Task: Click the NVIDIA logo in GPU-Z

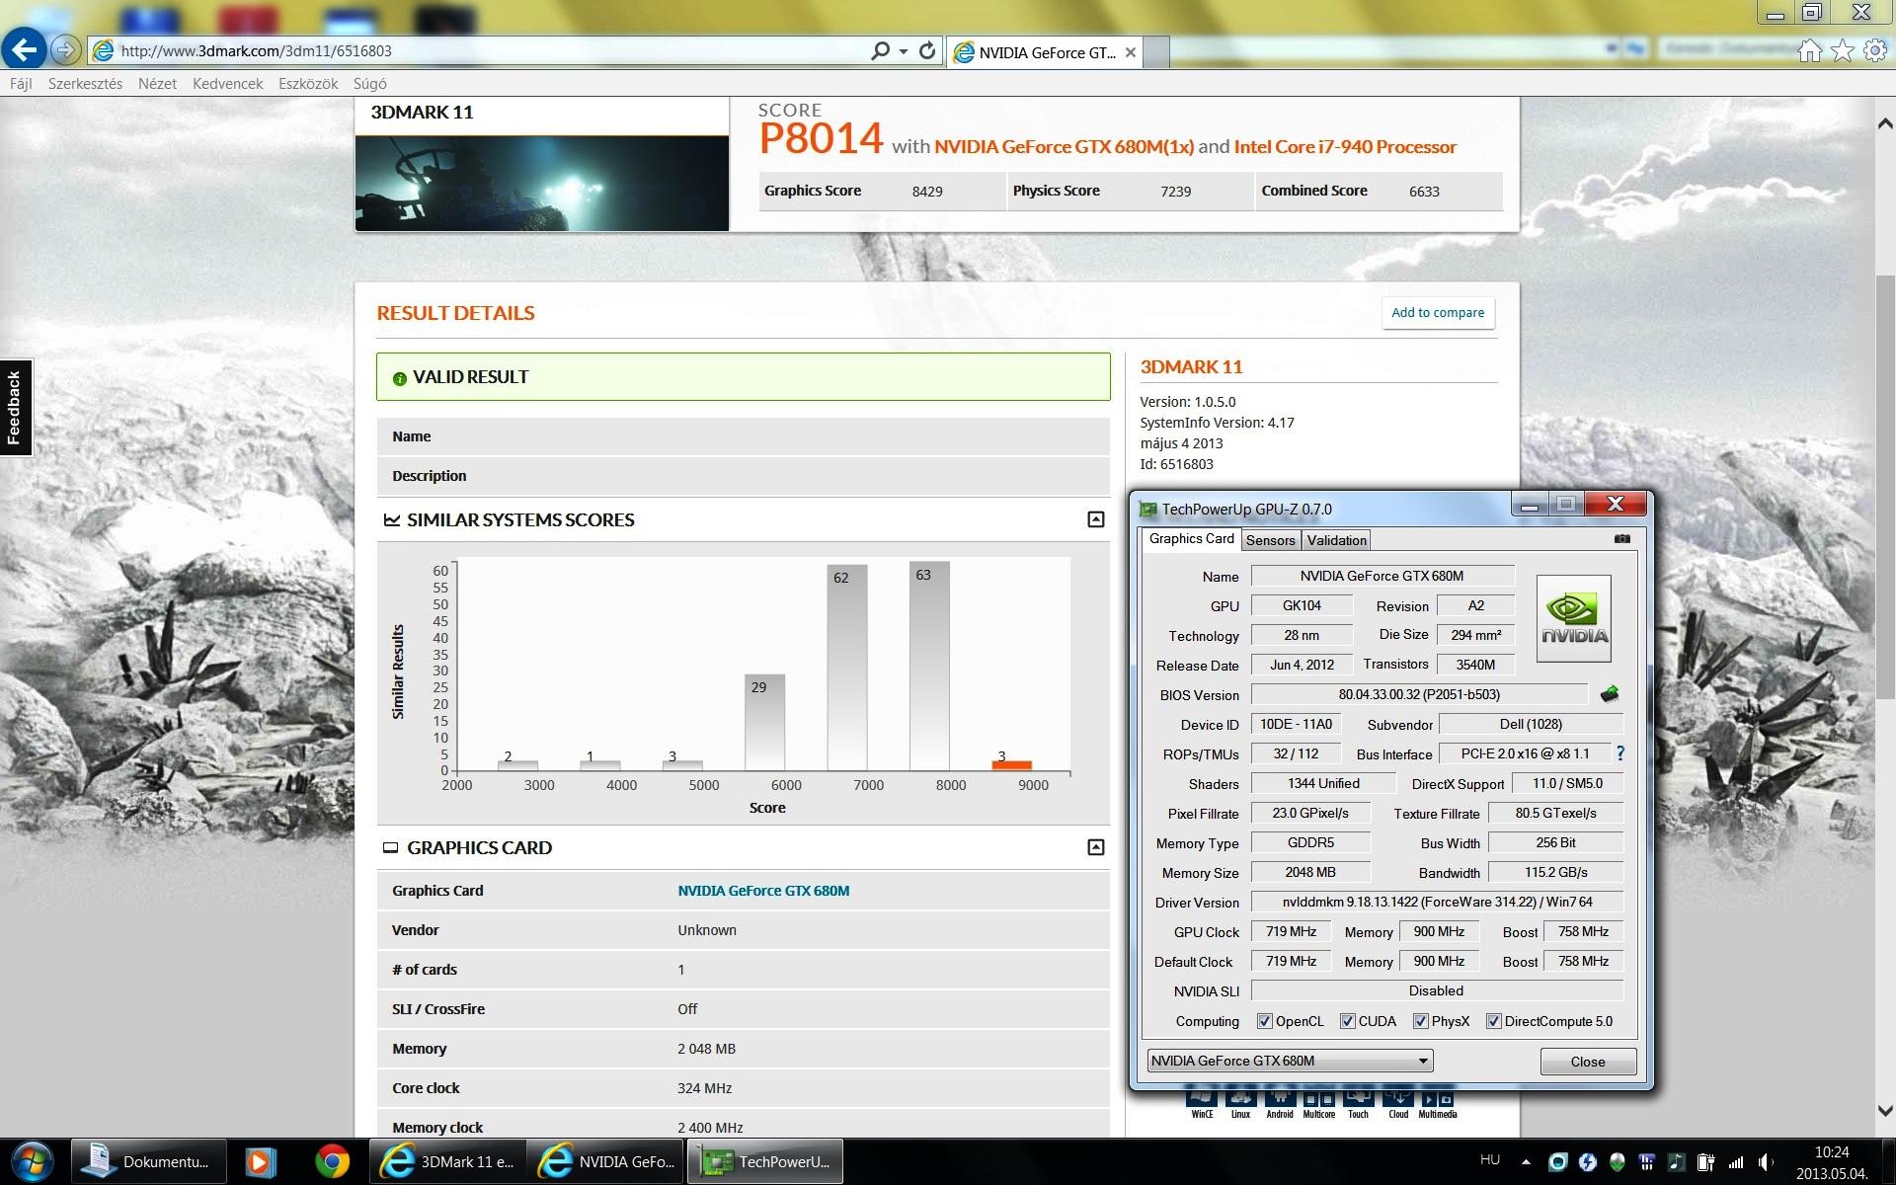Action: (1574, 619)
